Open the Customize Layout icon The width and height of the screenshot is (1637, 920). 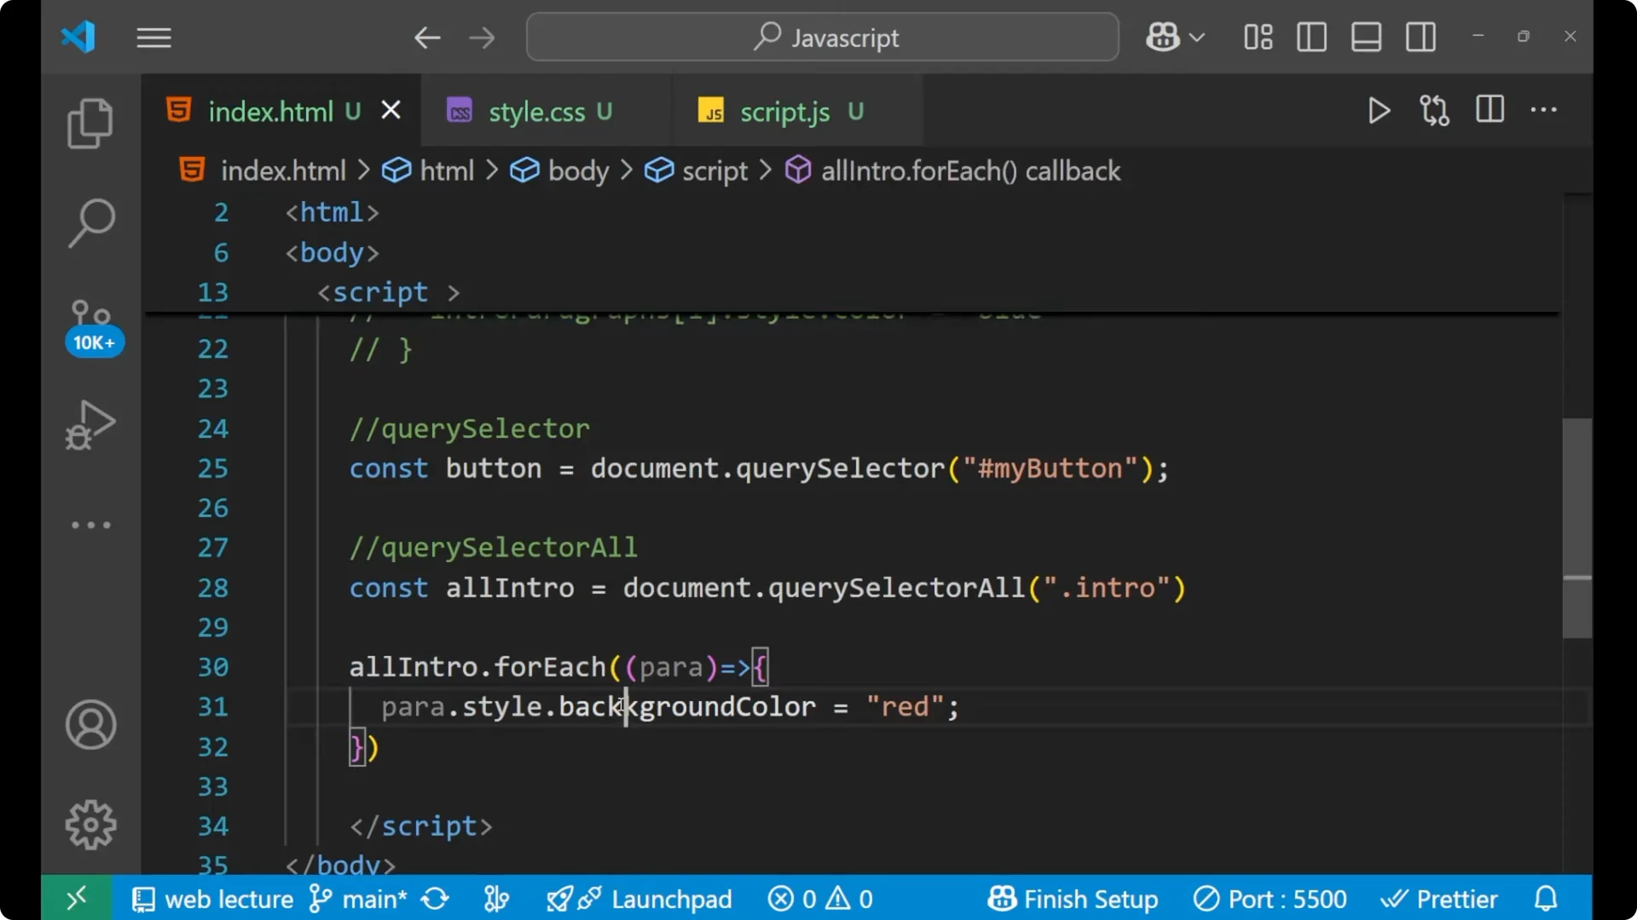[1257, 37]
